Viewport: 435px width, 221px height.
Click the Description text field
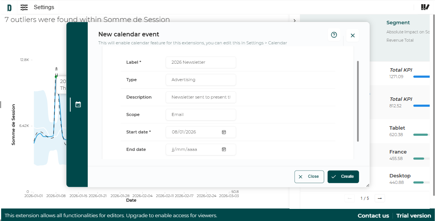click(201, 97)
